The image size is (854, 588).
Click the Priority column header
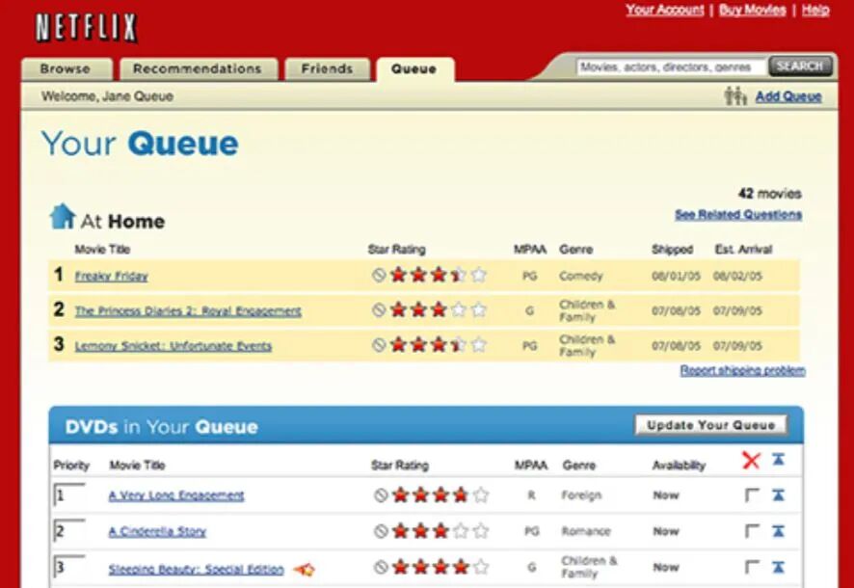pos(71,466)
